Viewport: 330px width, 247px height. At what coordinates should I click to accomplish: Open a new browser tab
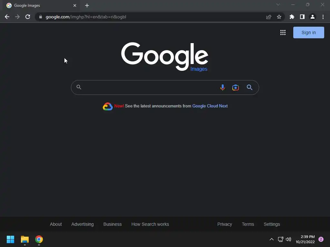(87, 5)
